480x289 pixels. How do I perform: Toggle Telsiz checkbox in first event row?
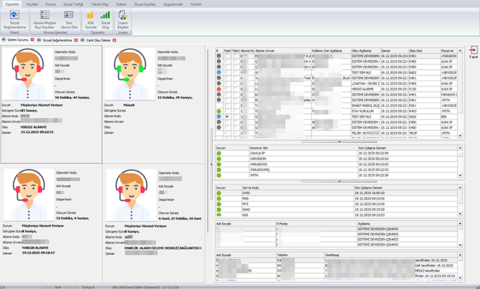point(235,56)
